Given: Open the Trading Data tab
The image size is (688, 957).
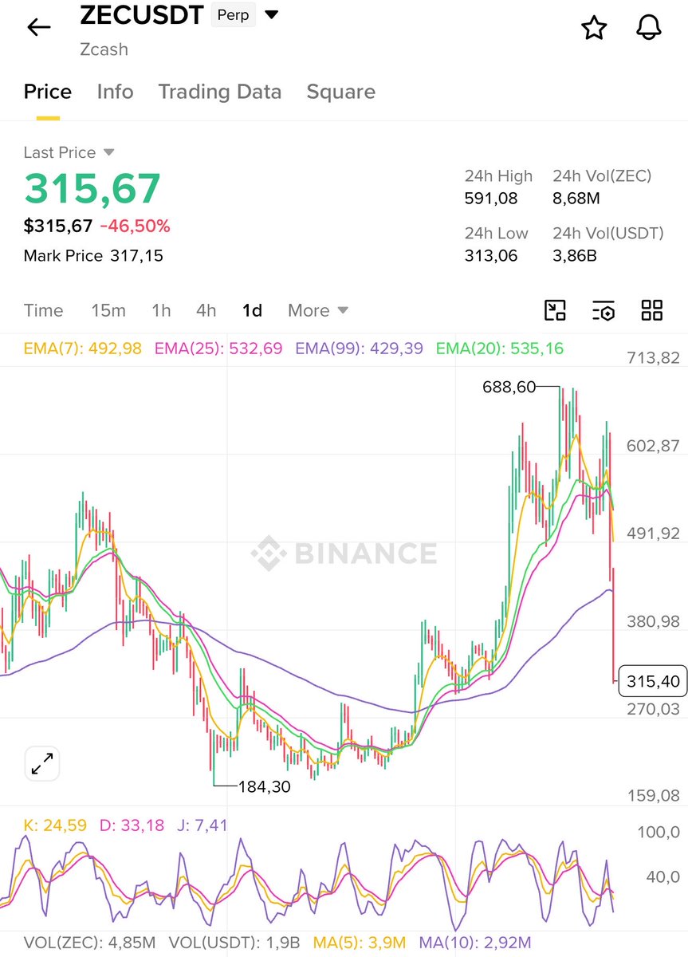Looking at the screenshot, I should coord(220,92).
